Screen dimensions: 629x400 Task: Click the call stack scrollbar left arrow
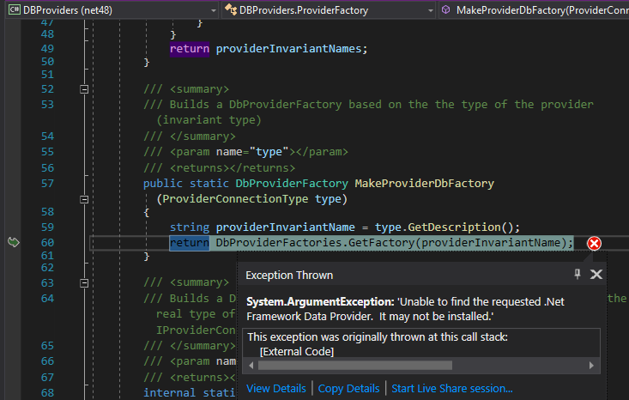tap(251, 366)
